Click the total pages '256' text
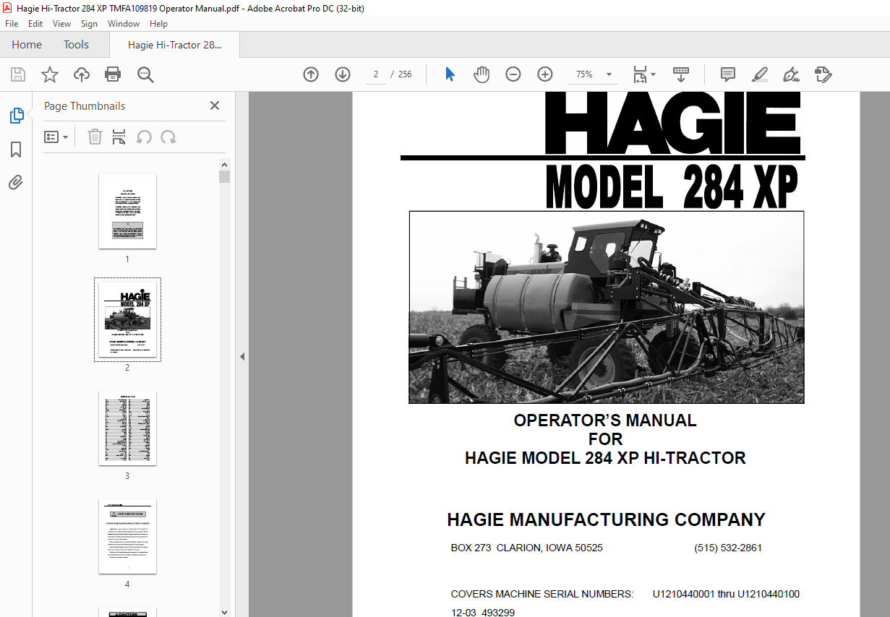Image resolution: width=890 pixels, height=617 pixels. coord(405,74)
